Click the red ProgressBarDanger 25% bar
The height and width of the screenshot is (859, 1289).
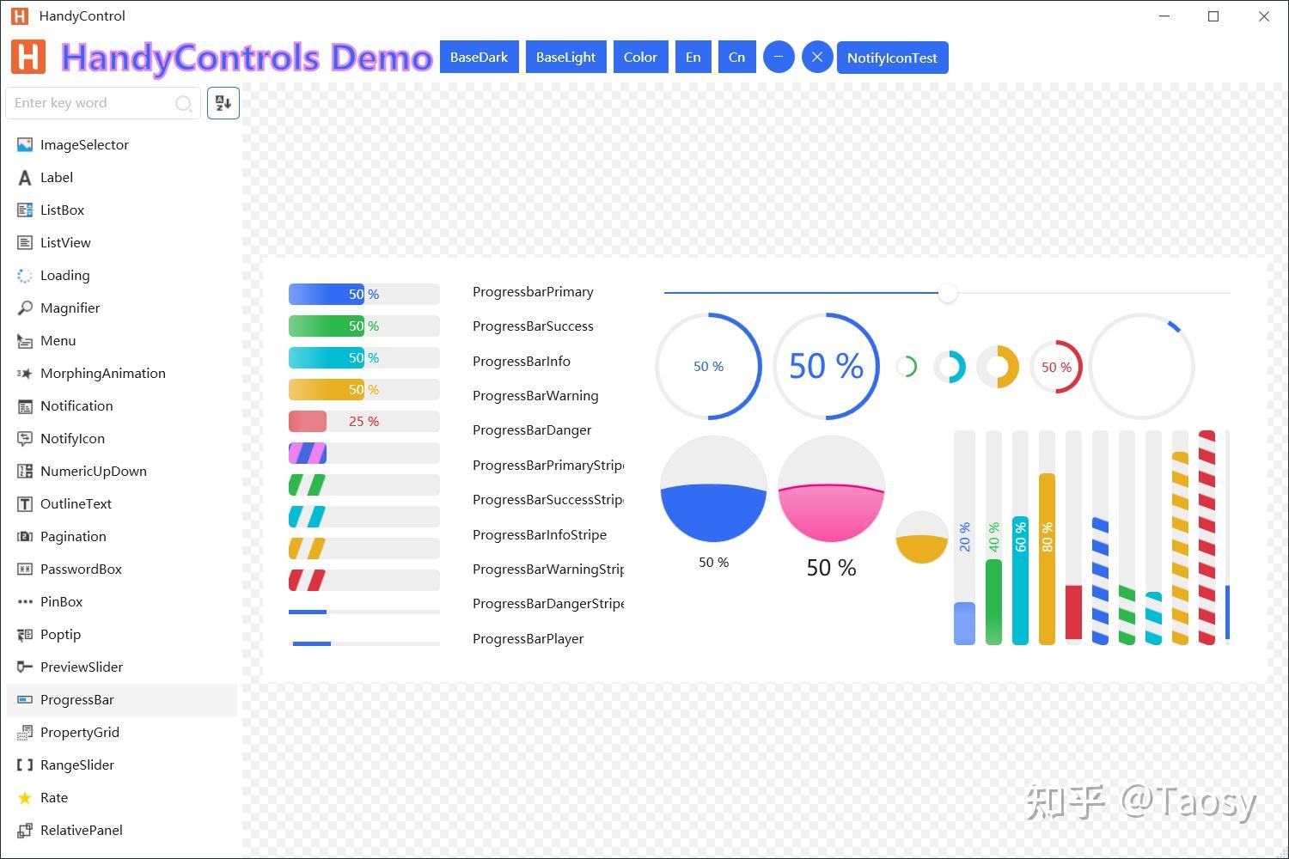(x=364, y=422)
